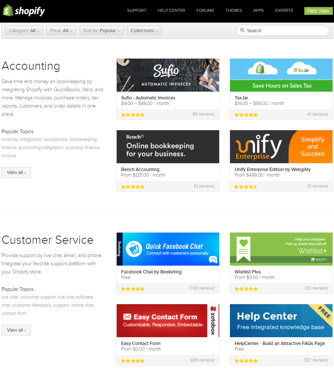
Task: Click the 66 reviews count for Sufio
Action: (x=204, y=114)
